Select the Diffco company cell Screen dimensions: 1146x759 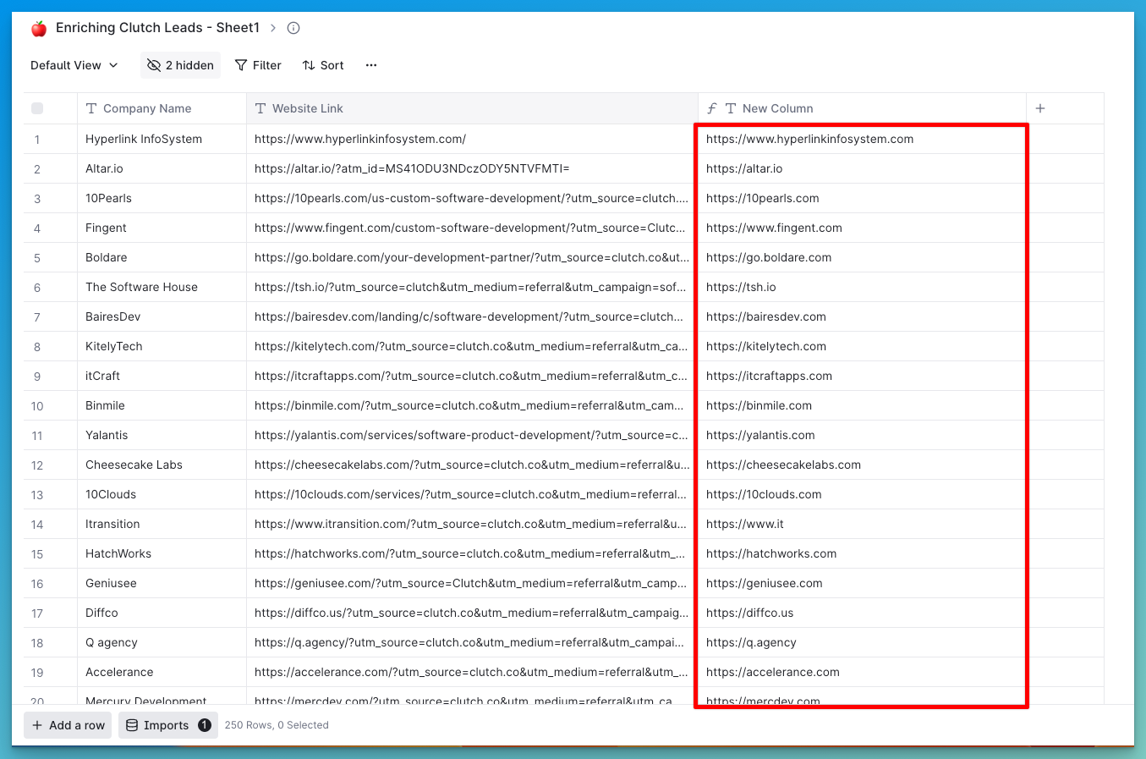coord(162,613)
